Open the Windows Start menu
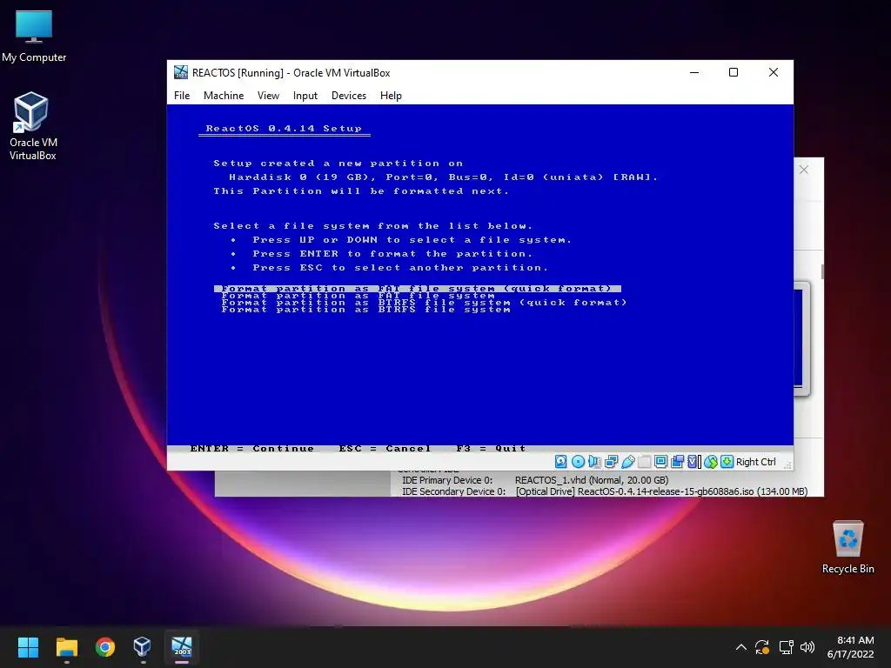 [28, 647]
